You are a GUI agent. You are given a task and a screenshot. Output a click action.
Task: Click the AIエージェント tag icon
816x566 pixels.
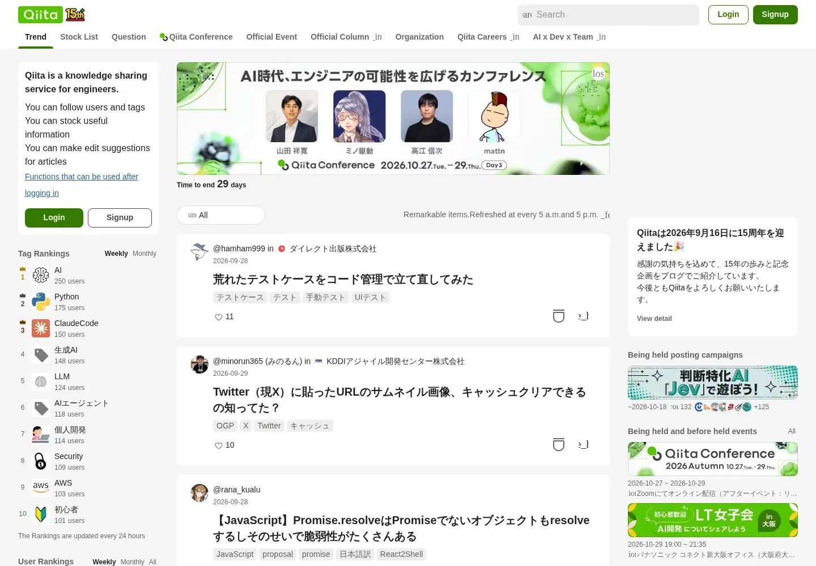coord(41,408)
